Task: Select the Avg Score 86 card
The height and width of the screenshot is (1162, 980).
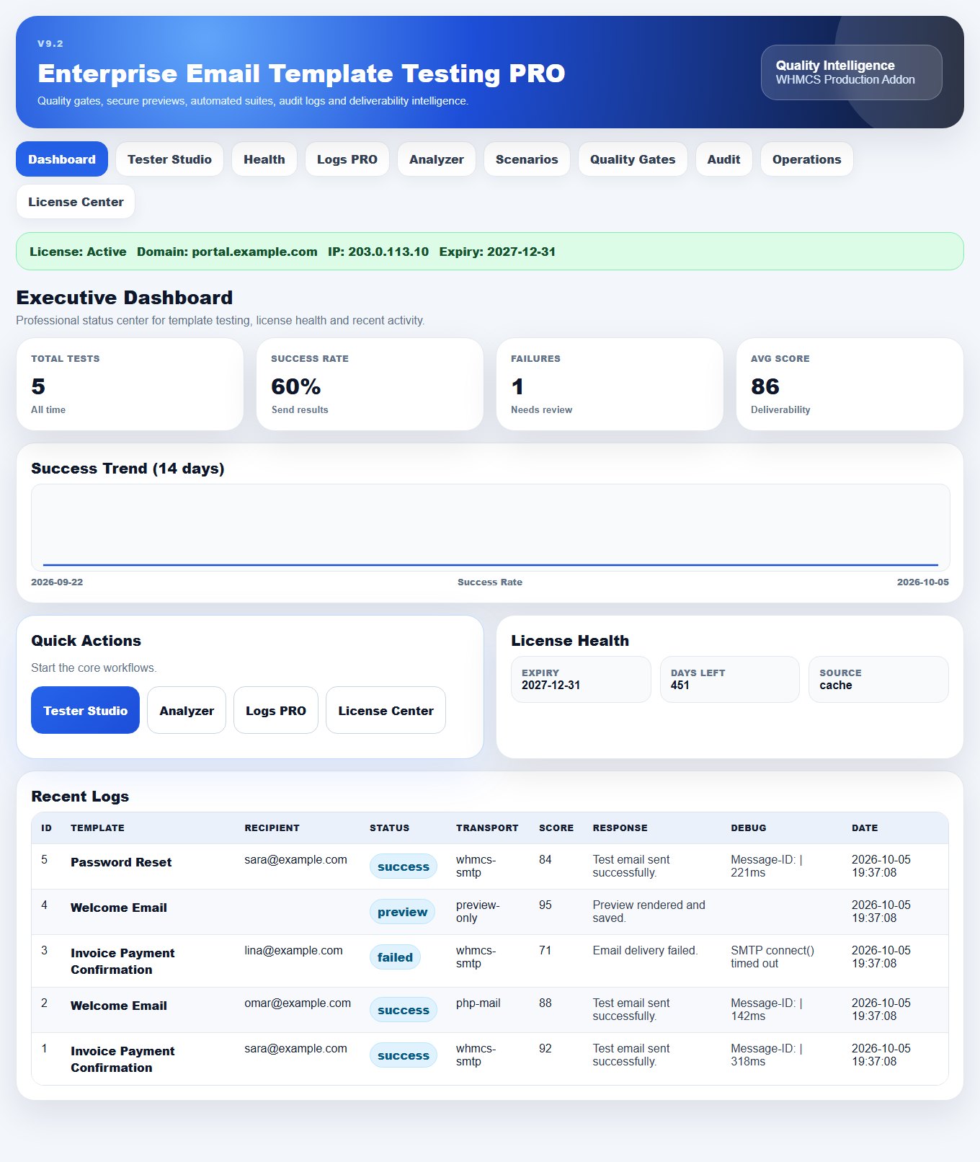Action: click(x=850, y=384)
